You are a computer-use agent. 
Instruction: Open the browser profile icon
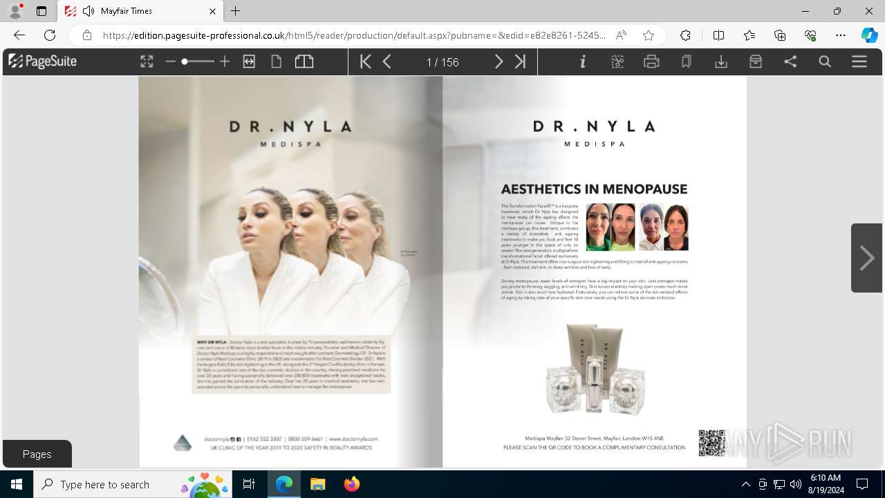click(15, 11)
